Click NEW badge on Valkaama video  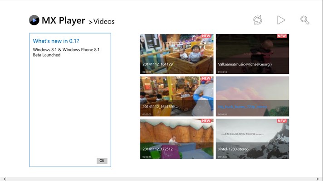pos(282,36)
